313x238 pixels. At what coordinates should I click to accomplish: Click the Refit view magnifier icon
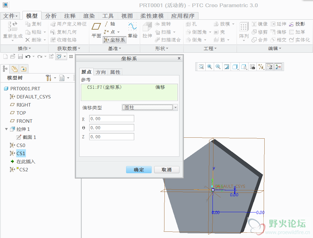click(201, 67)
